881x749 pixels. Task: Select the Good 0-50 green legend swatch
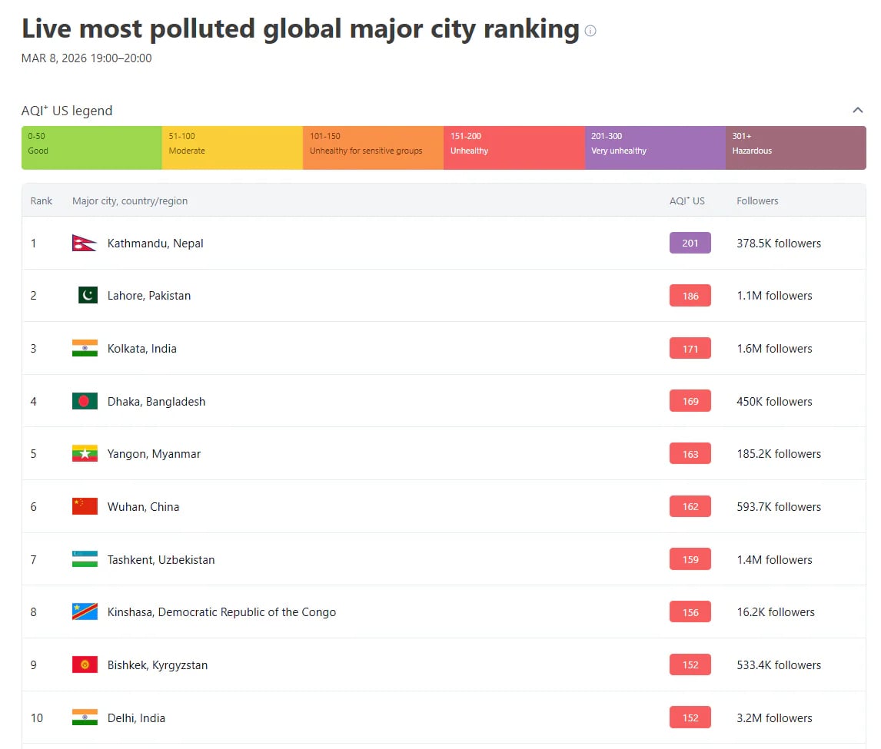pos(91,147)
